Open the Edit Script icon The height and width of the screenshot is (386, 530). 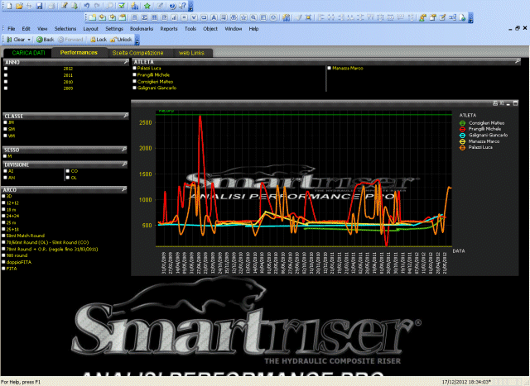[65, 6]
